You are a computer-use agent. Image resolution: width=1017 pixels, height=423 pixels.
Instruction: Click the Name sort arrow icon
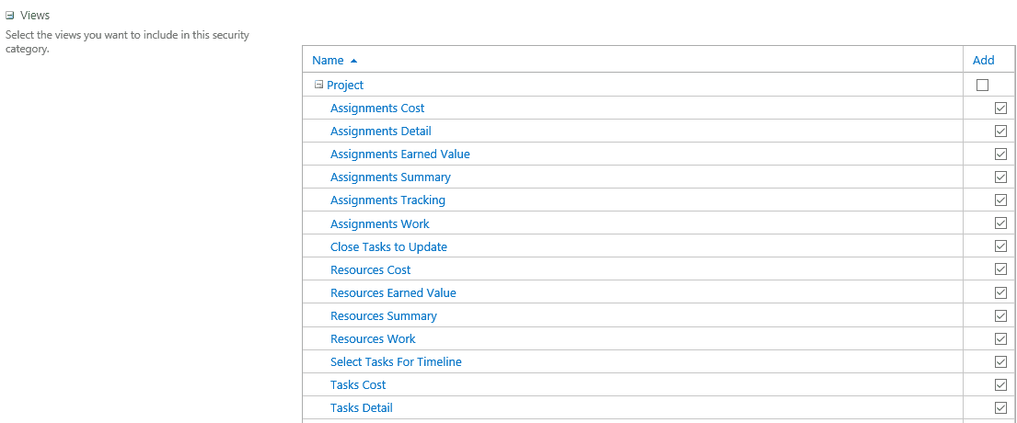tap(353, 61)
